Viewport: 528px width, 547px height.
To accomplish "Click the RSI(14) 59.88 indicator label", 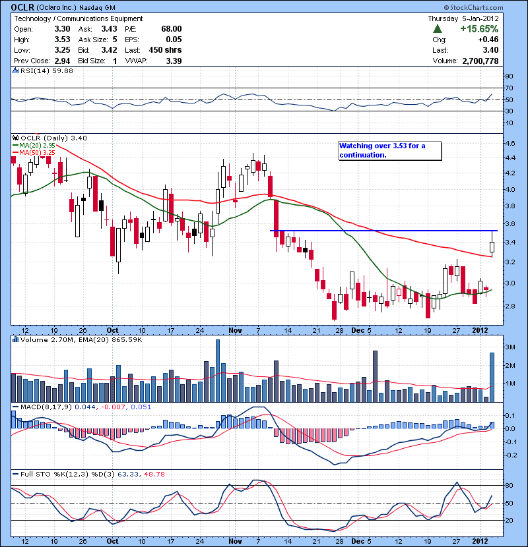I will click(x=46, y=71).
